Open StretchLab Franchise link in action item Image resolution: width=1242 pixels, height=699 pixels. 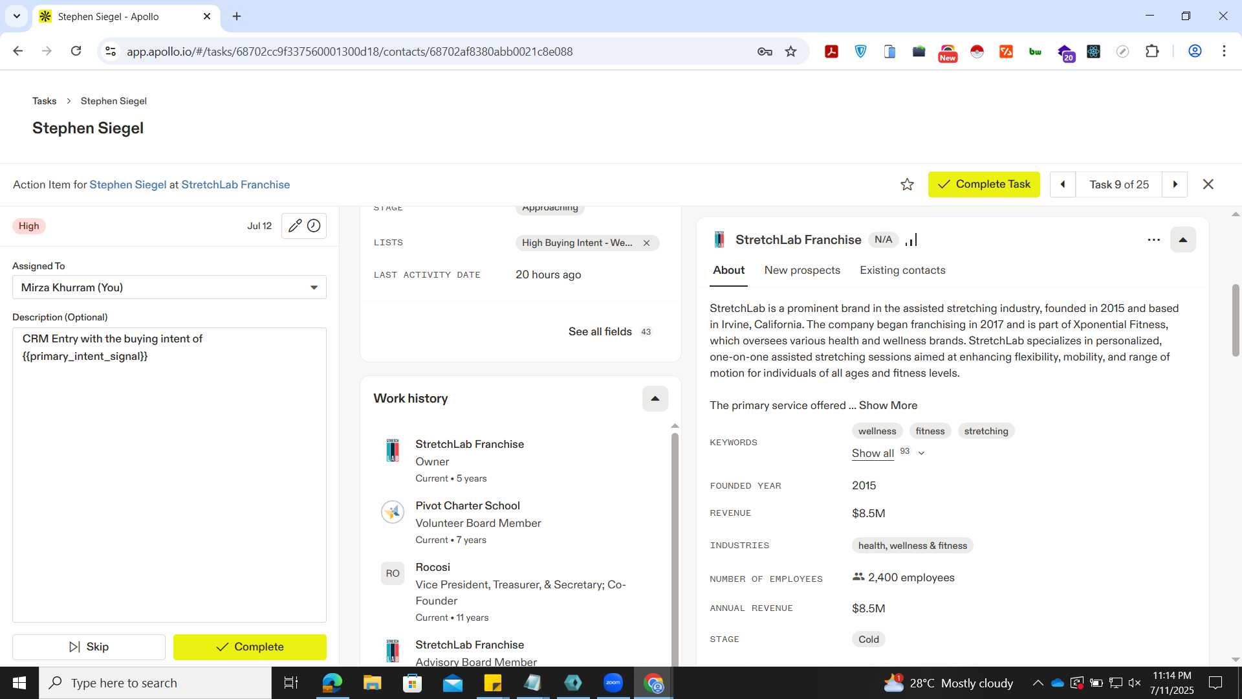click(x=235, y=184)
